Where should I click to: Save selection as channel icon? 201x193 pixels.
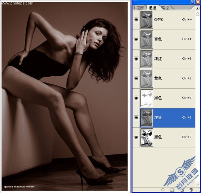172,190
